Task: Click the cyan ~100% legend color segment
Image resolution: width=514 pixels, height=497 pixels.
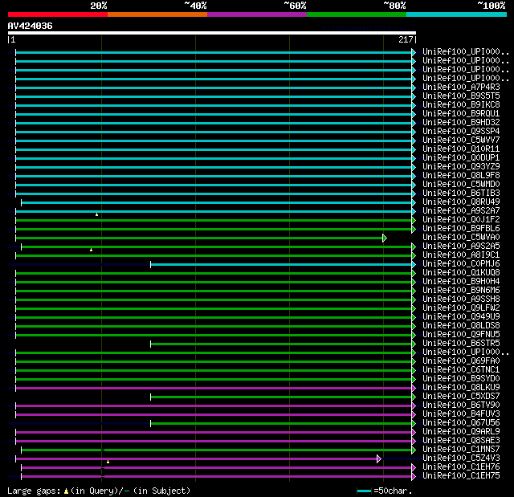Action: 457,14
